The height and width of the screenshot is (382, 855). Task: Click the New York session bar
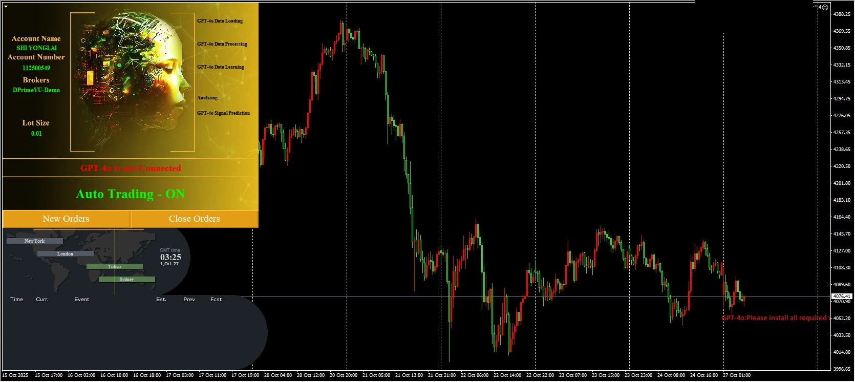click(x=35, y=241)
